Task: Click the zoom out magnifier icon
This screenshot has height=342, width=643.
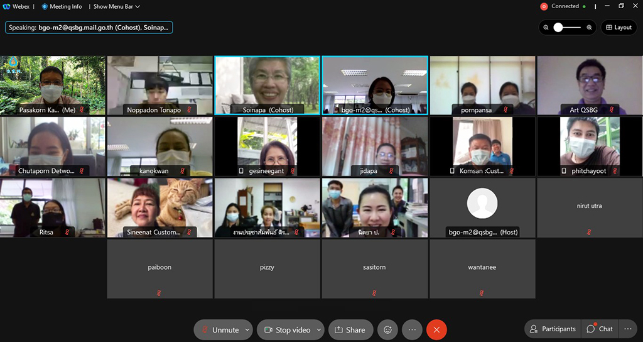Action: pyautogui.click(x=546, y=28)
